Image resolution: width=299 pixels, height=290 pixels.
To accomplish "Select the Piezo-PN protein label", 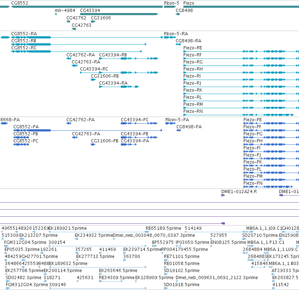I will (x=253, y=184).
